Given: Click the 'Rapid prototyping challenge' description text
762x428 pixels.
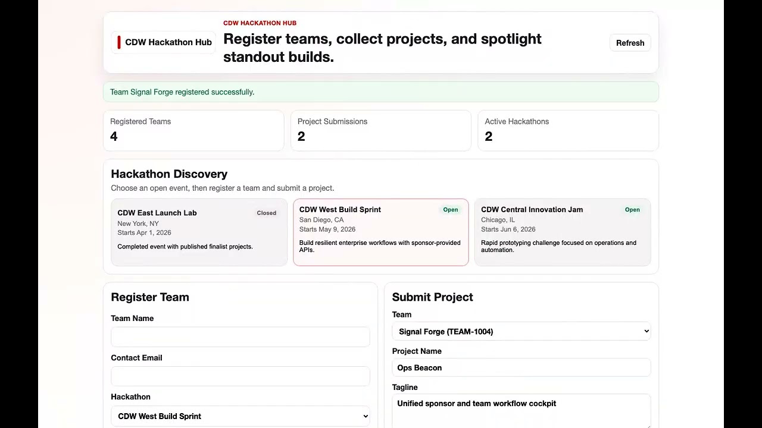Looking at the screenshot, I should click(558, 246).
